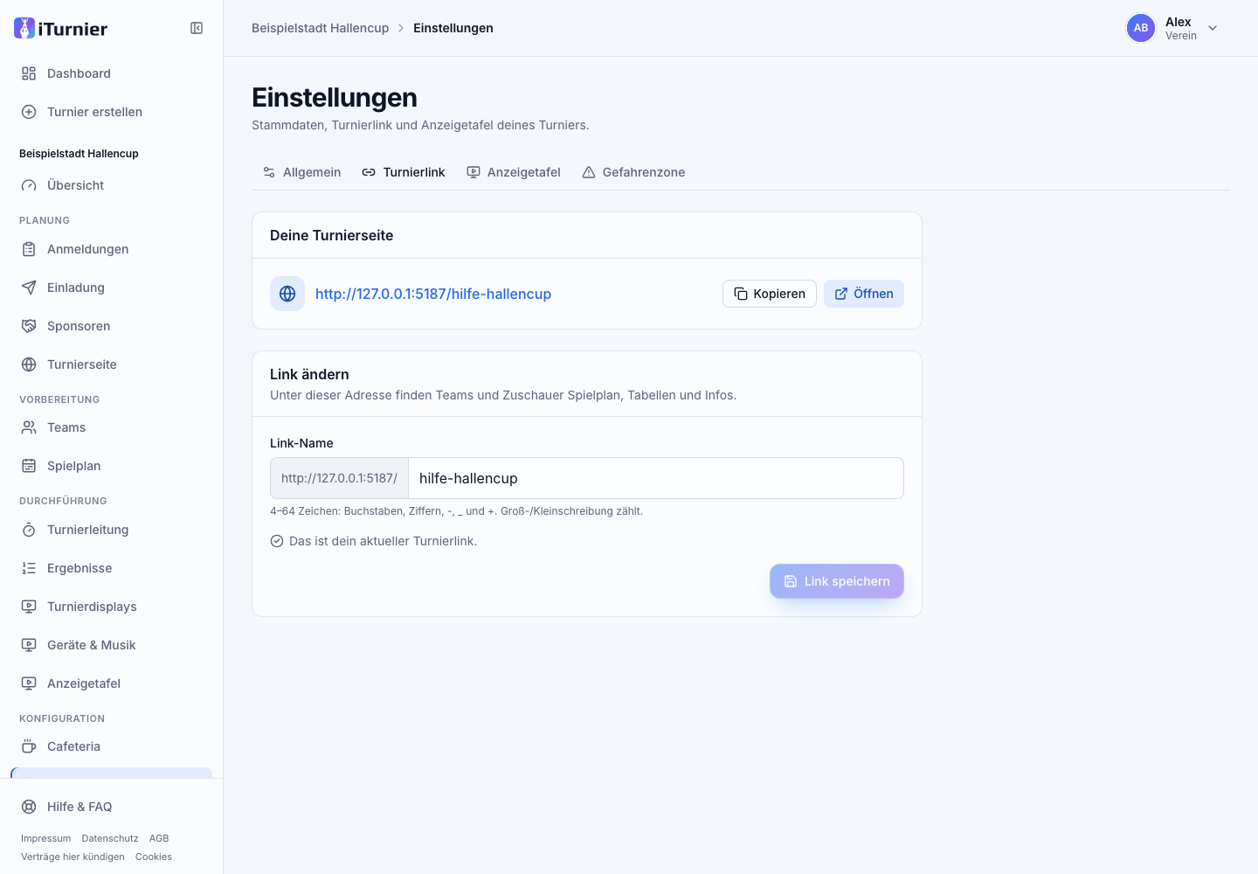Open Turnierdisplays monitor icon

(29, 607)
